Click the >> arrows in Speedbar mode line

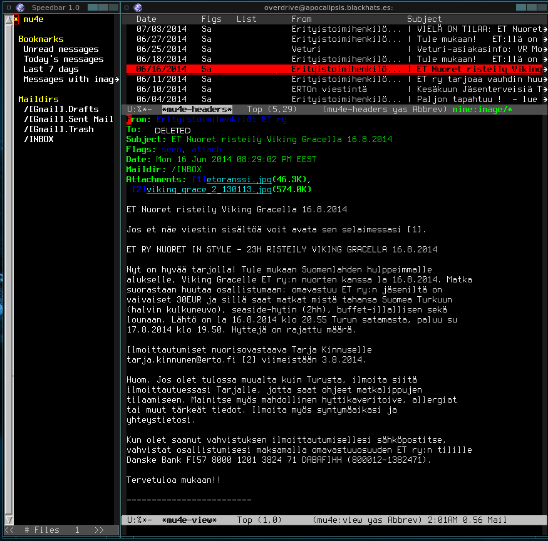click(x=99, y=530)
